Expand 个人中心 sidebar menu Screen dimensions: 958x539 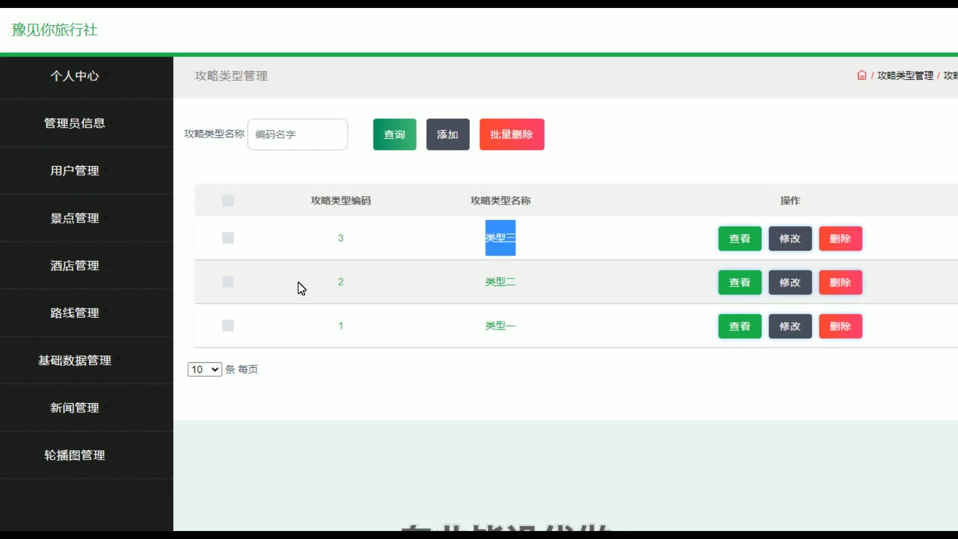coord(75,76)
